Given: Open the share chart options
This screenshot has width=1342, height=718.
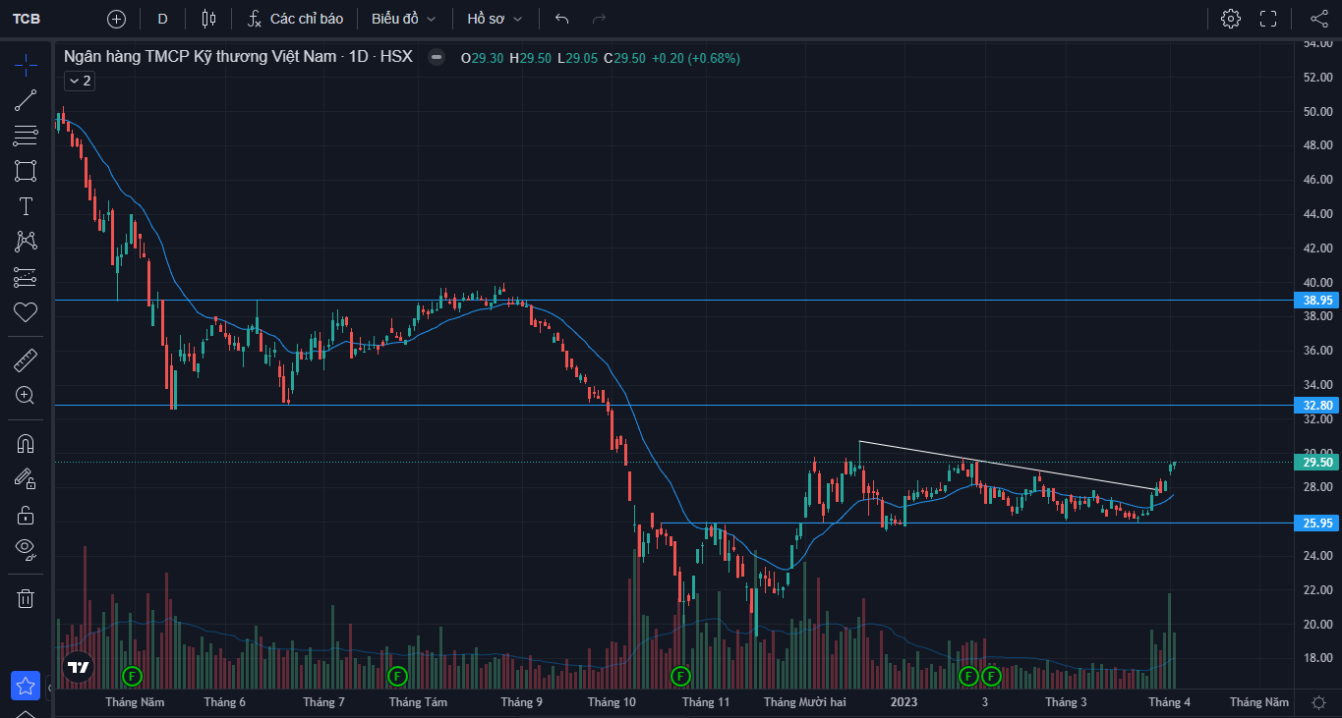Looking at the screenshot, I should click(1319, 19).
